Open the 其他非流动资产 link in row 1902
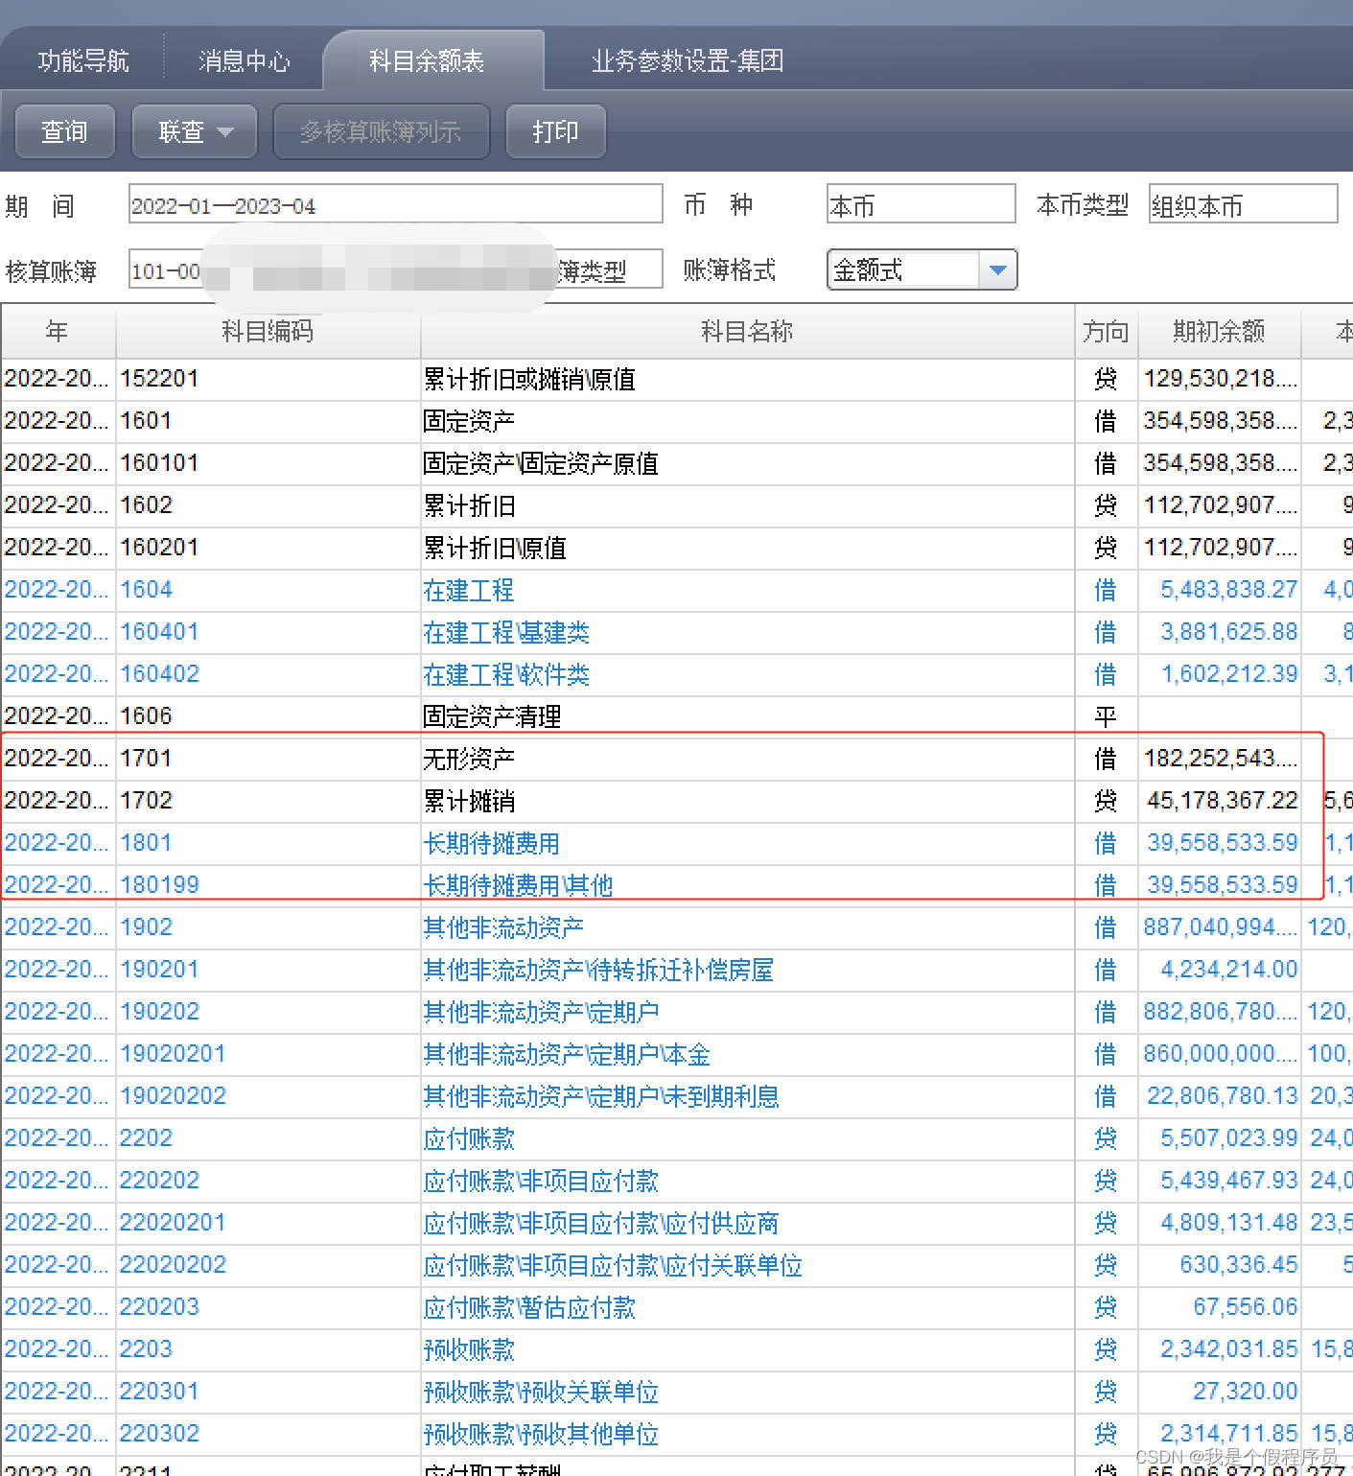 tap(503, 928)
